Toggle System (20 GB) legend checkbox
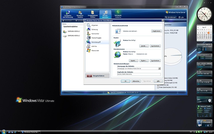Screen dimensions: 214x134 click(x=158, y=85)
